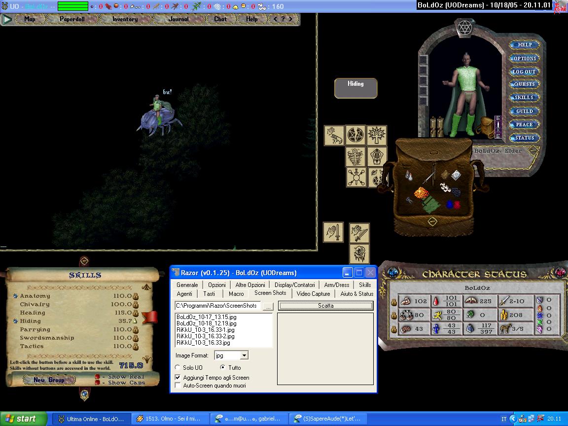Cast the Cleanse by Fire spell icon
The width and height of the screenshot is (568, 426).
click(x=334, y=136)
